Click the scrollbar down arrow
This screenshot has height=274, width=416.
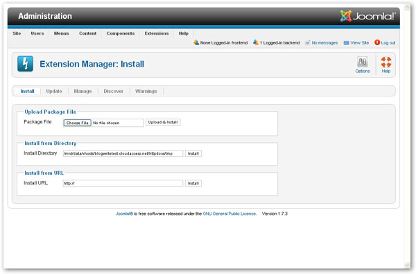tap(407, 265)
